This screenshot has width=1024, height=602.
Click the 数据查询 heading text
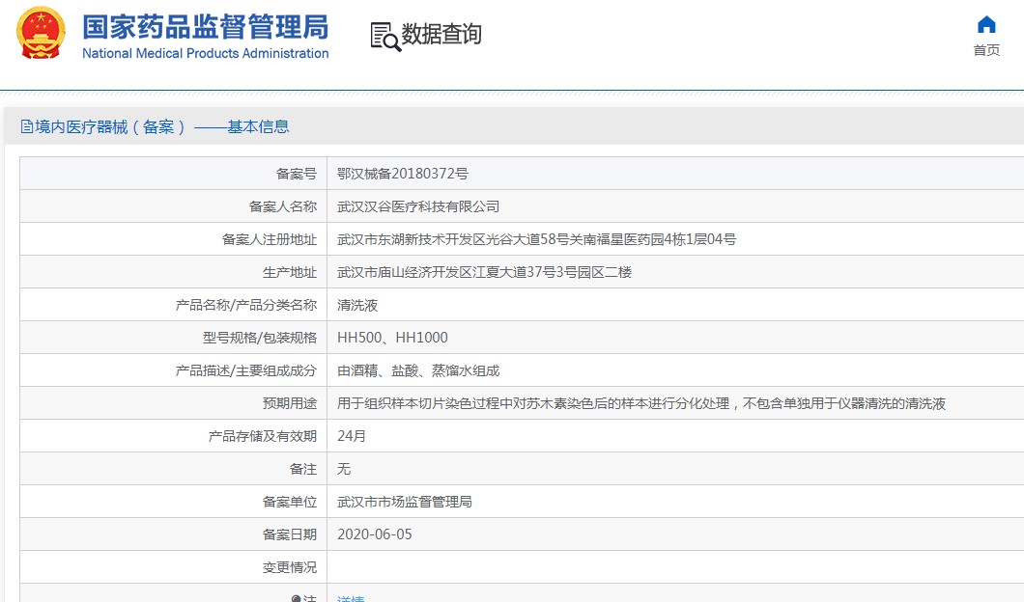[441, 34]
